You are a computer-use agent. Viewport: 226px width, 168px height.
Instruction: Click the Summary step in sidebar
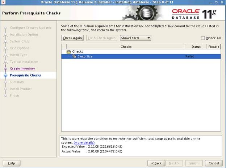click(x=17, y=82)
